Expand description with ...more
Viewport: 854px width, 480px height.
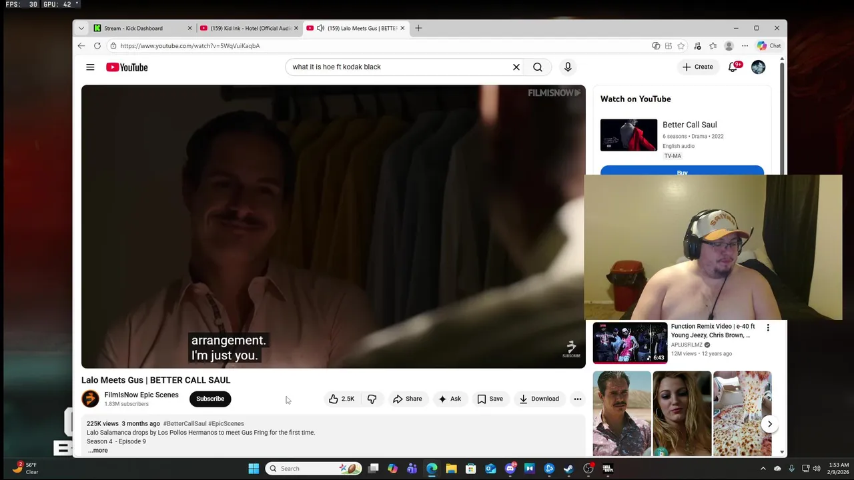(97, 450)
